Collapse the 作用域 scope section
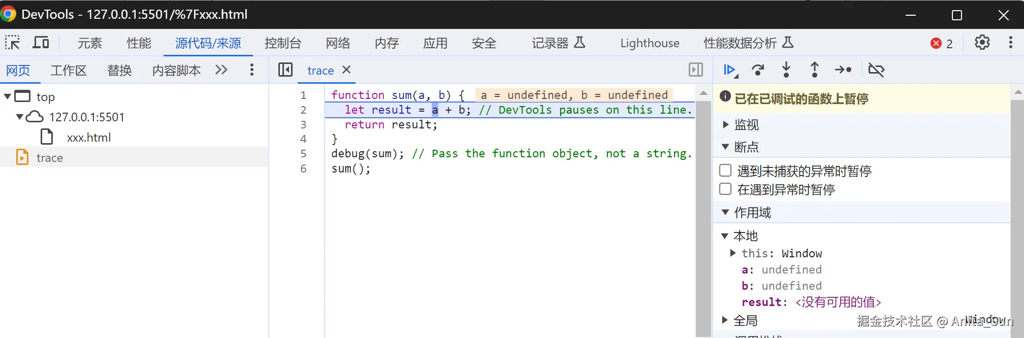The height and width of the screenshot is (338, 1024). 725,212
